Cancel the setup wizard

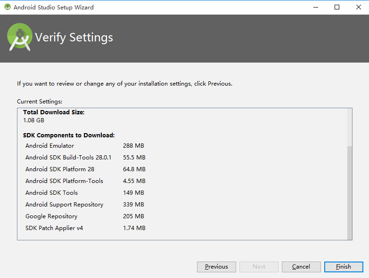click(x=301, y=267)
